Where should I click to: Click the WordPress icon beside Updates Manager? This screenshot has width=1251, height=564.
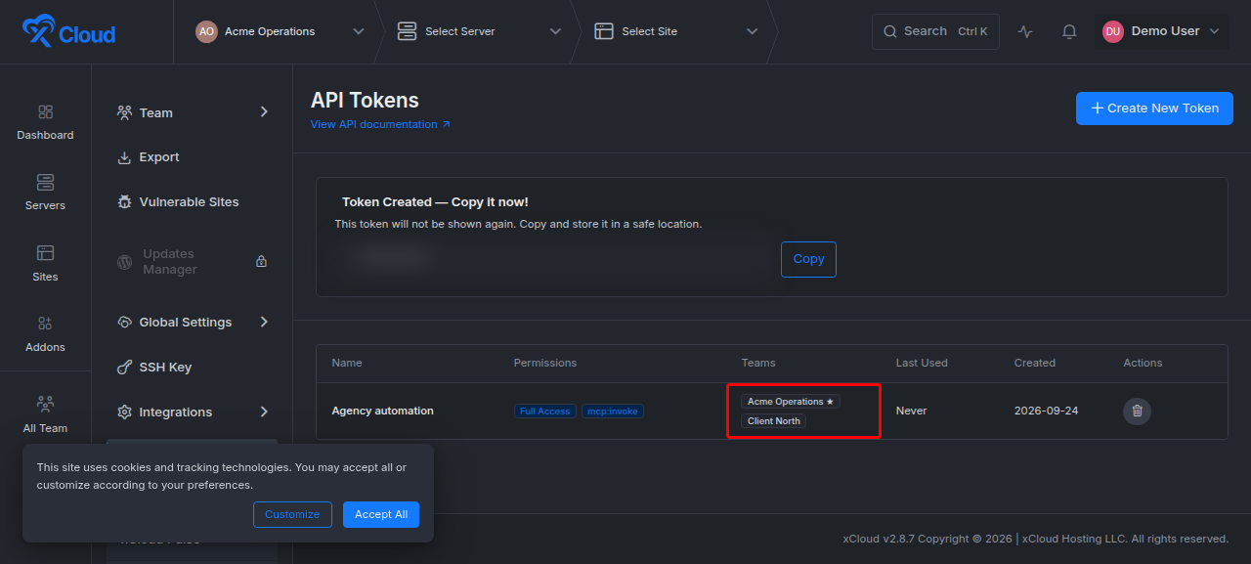(x=124, y=262)
